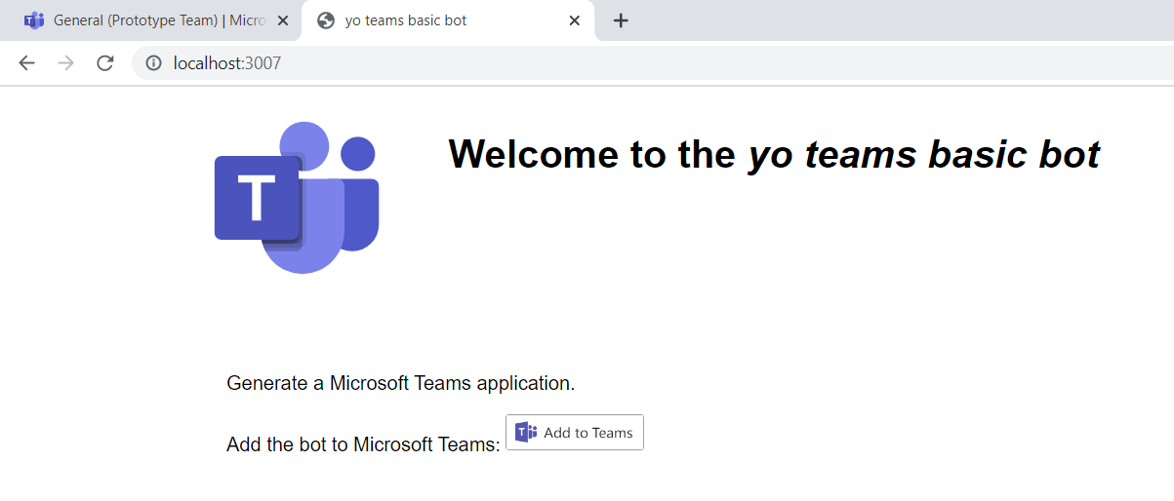The height and width of the screenshot is (501, 1174).
Task: Reload the localhost page
Action: point(104,63)
